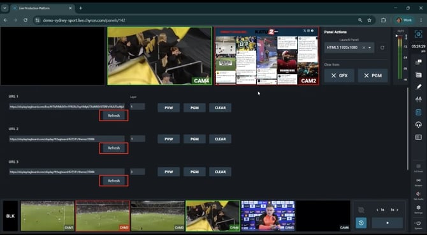The height and width of the screenshot is (235, 427).
Task: Open the list layout icon in sidebar
Action: tap(418, 137)
